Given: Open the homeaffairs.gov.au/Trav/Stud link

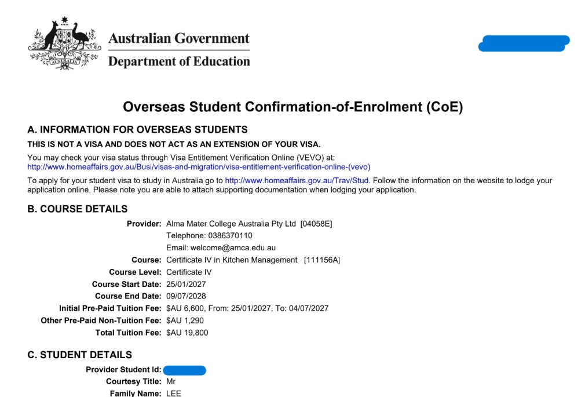Looking at the screenshot, I should pyautogui.click(x=297, y=181).
